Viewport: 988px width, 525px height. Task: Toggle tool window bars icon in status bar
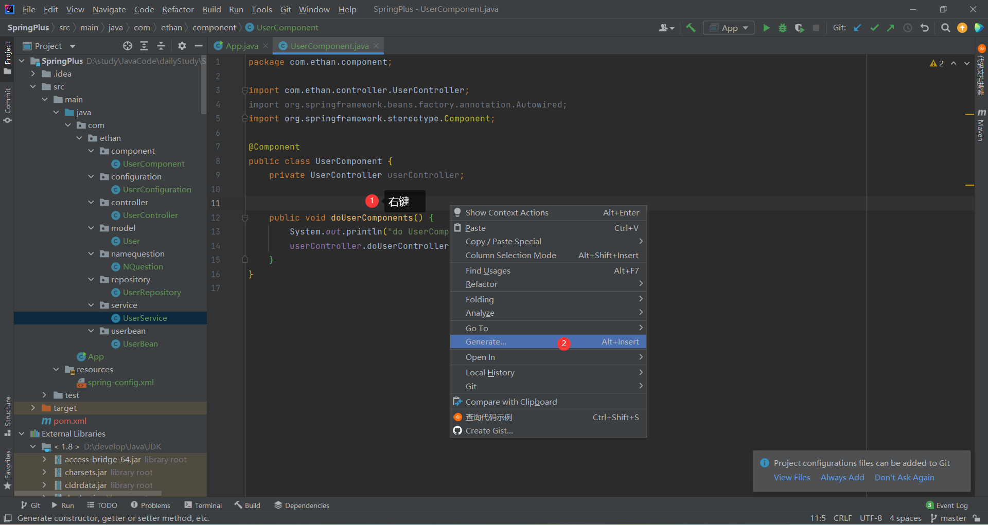8,518
